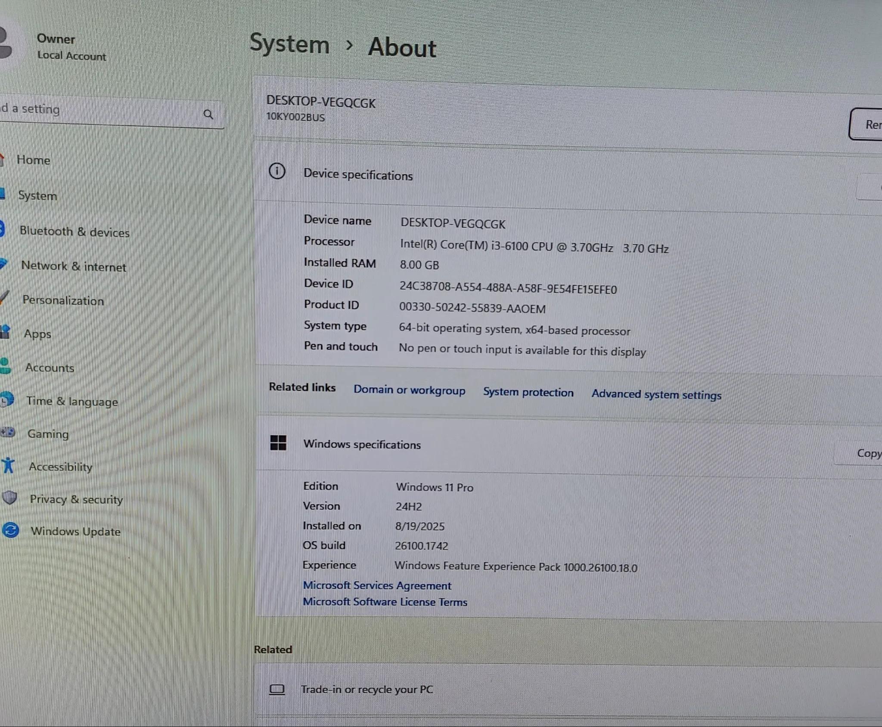Image resolution: width=882 pixels, height=727 pixels.
Task: Open Advanced system settings link
Action: (x=656, y=394)
